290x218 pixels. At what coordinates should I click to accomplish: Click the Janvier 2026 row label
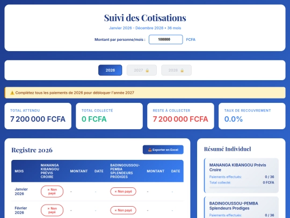point(21,192)
